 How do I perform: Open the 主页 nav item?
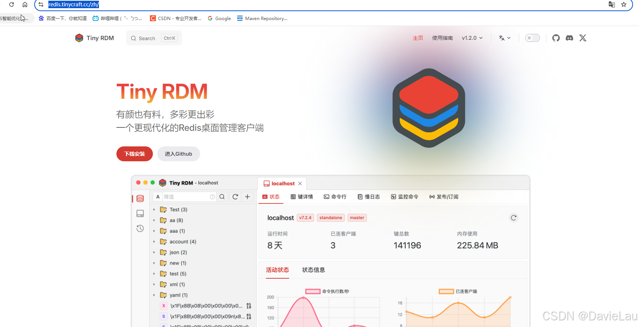[x=418, y=38]
